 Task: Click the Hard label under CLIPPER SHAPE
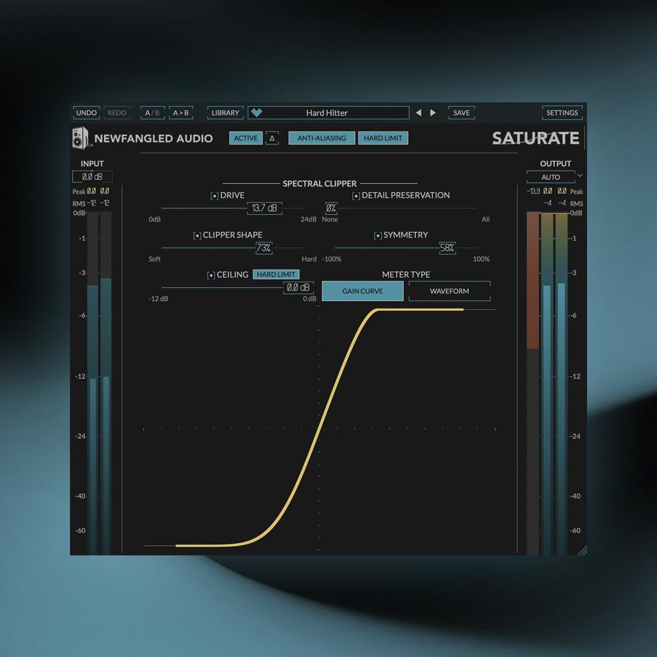[x=309, y=259]
